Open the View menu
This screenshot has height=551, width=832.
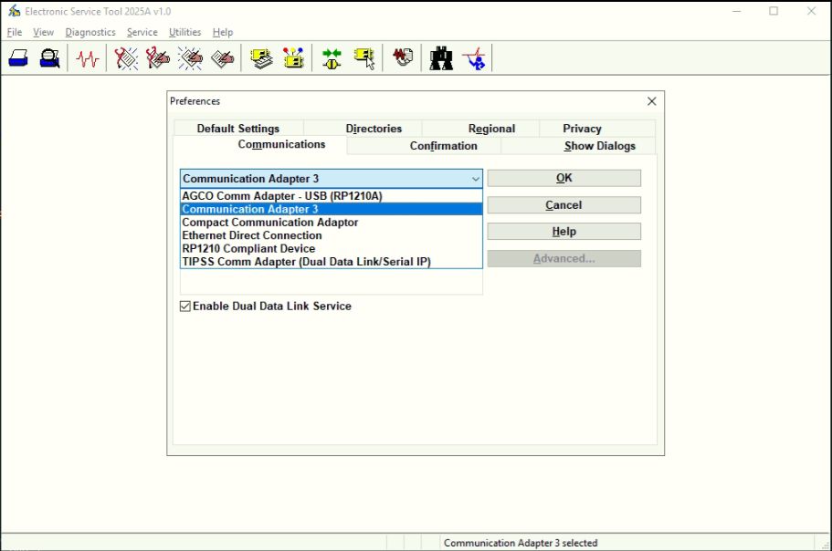pyautogui.click(x=43, y=32)
